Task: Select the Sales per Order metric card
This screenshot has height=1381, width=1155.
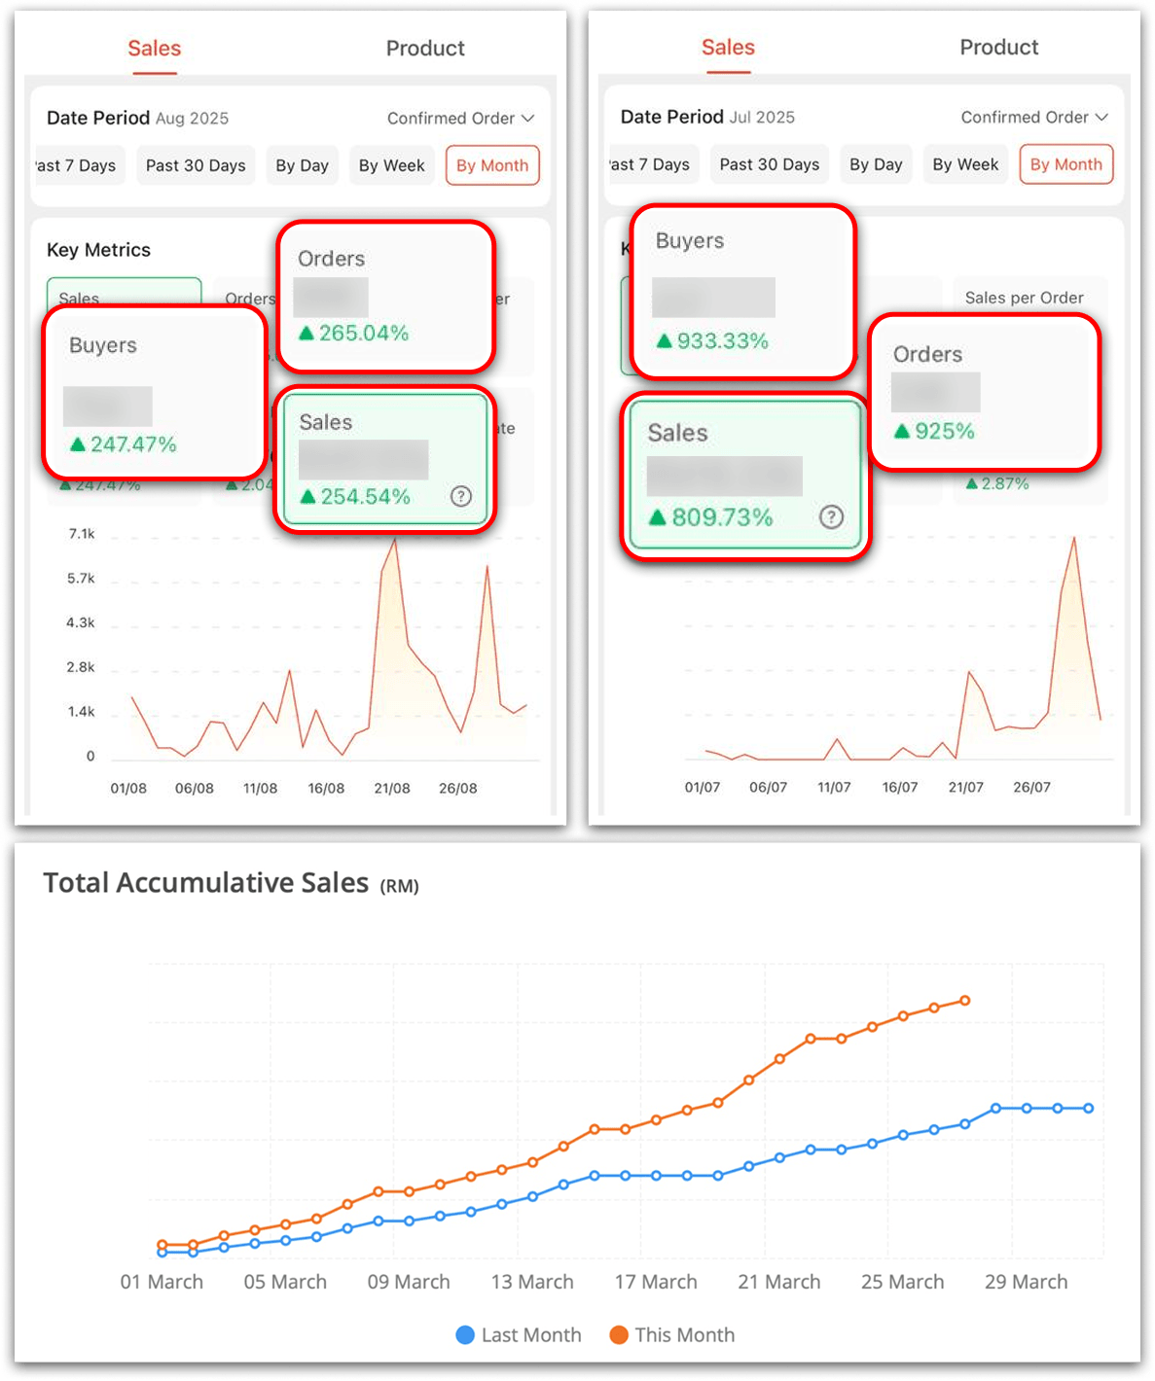Action: 1025,299
